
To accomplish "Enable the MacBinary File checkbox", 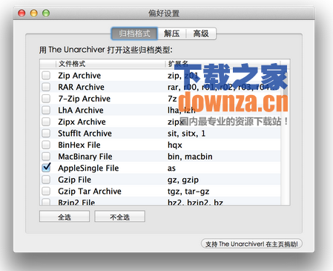I will (x=46, y=157).
